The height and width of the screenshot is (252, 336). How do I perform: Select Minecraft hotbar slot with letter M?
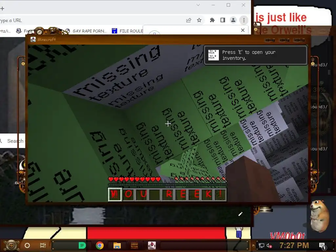(115, 194)
